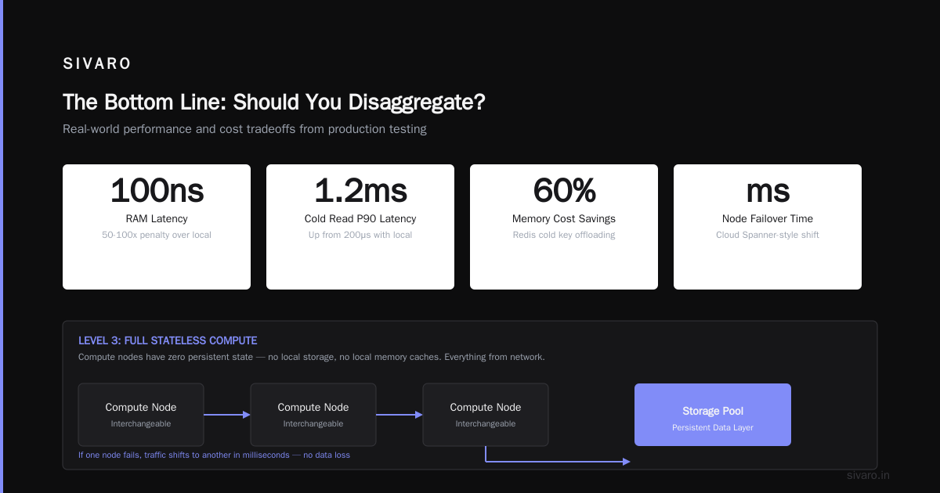Click 'LEVEL 3: FULL STATELESS COMPUTE' heading
This screenshot has width=940, height=493.
point(168,341)
